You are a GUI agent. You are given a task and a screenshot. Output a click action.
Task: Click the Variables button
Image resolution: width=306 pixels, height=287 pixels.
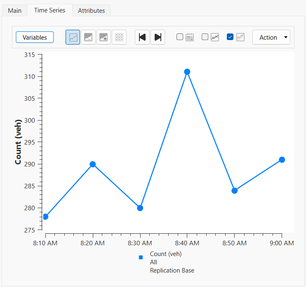pos(35,37)
